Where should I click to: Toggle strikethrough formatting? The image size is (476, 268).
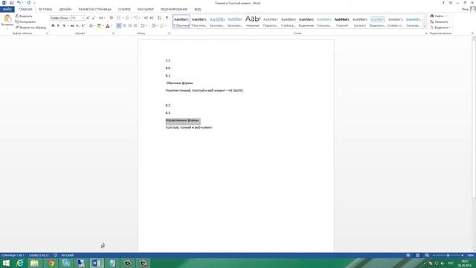tap(72, 26)
